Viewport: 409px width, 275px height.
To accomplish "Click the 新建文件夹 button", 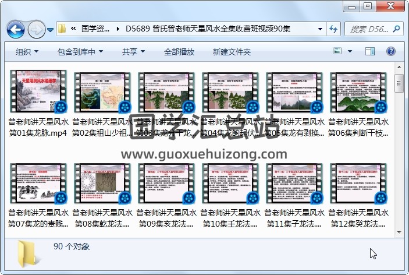I will 232,52.
